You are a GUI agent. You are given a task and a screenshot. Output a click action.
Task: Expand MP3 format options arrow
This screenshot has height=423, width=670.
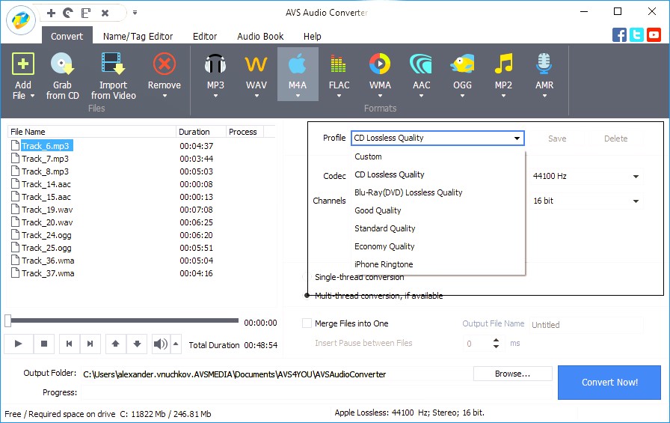pyautogui.click(x=215, y=97)
